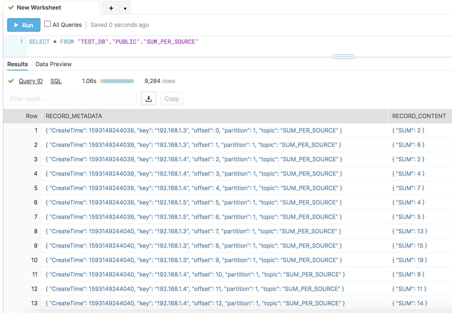
Task: Select the Results tab
Action: pyautogui.click(x=17, y=64)
